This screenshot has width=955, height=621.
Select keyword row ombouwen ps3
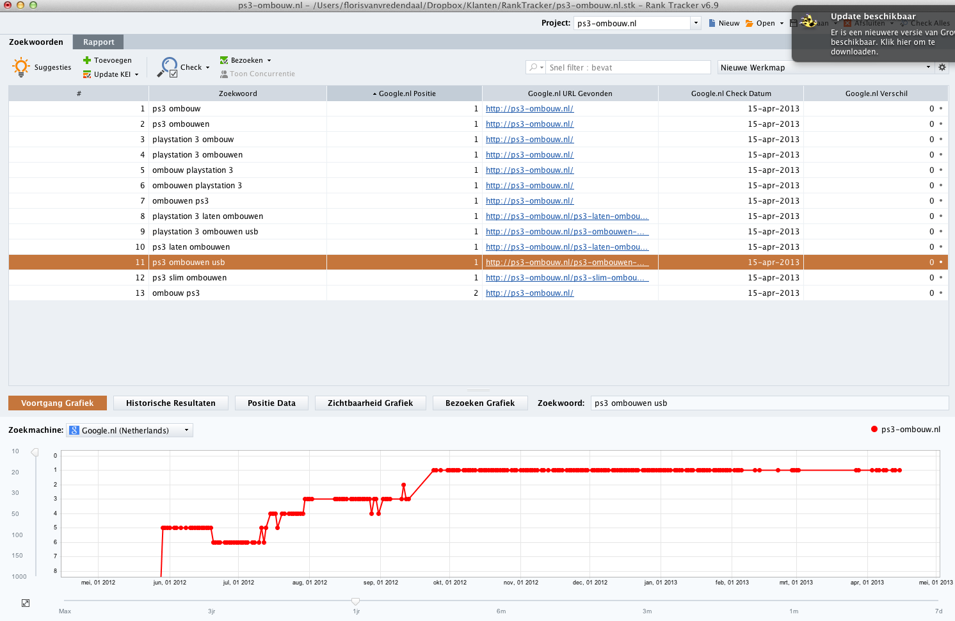click(478, 201)
